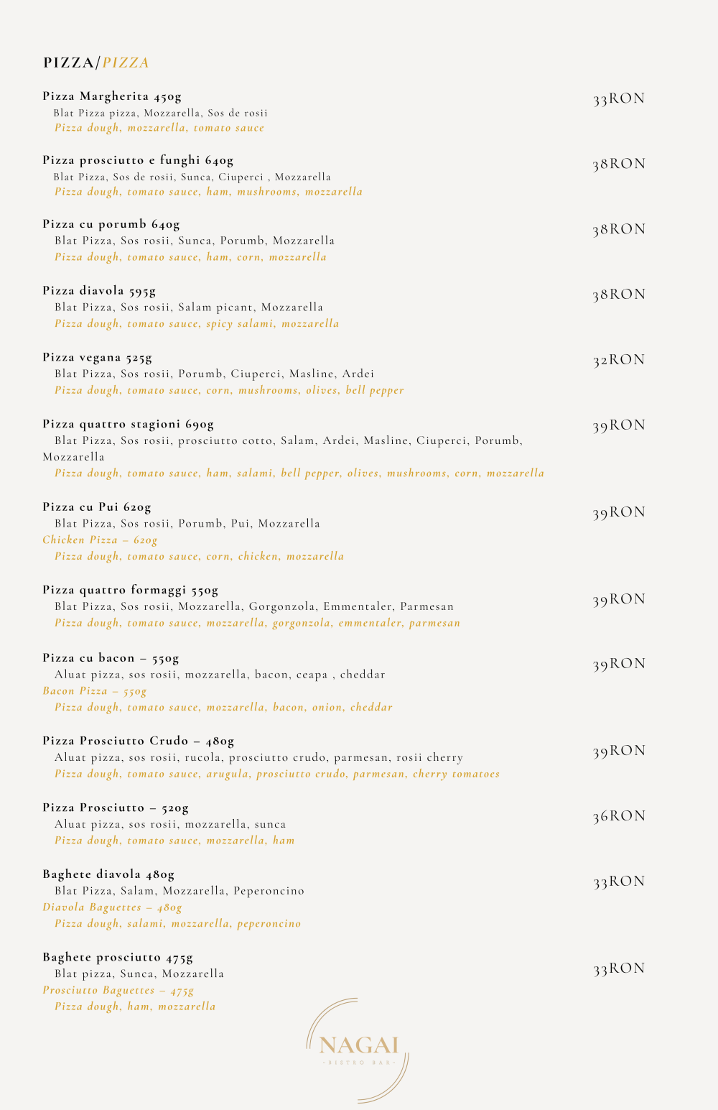Viewport: 718px width, 1110px height.
Task: Pick the Pizza cu bacon title
Action: [x=111, y=658]
